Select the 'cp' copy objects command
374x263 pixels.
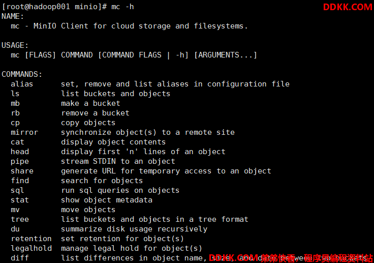tap(15, 123)
